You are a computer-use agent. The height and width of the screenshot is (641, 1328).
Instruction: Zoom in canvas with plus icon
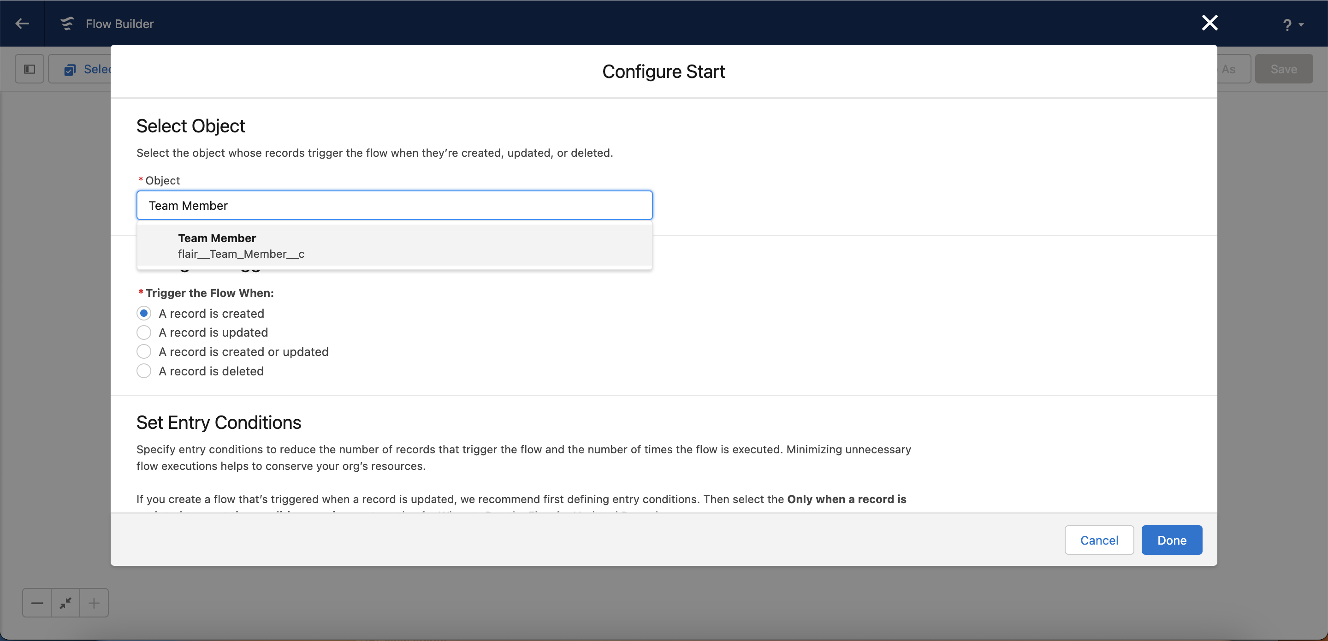[94, 603]
